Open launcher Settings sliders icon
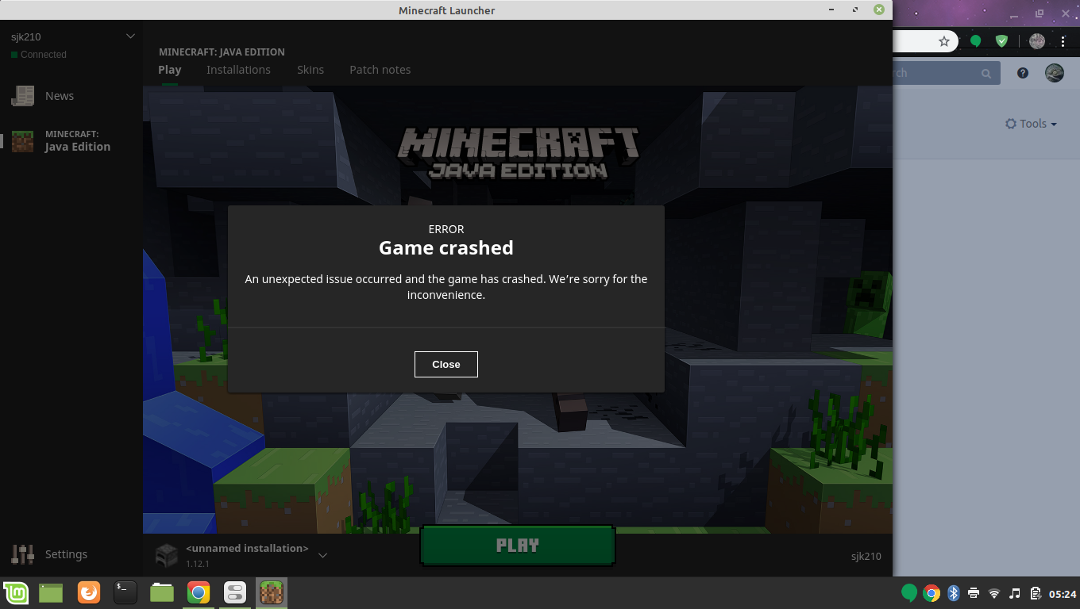 click(x=22, y=554)
